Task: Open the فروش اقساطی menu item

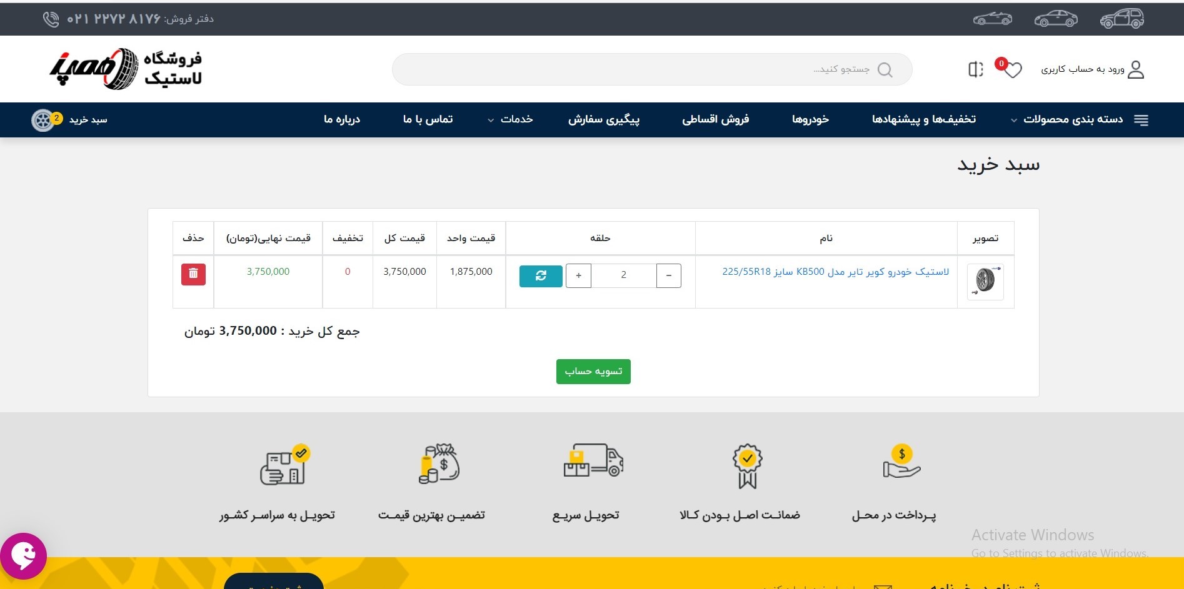Action: click(715, 119)
